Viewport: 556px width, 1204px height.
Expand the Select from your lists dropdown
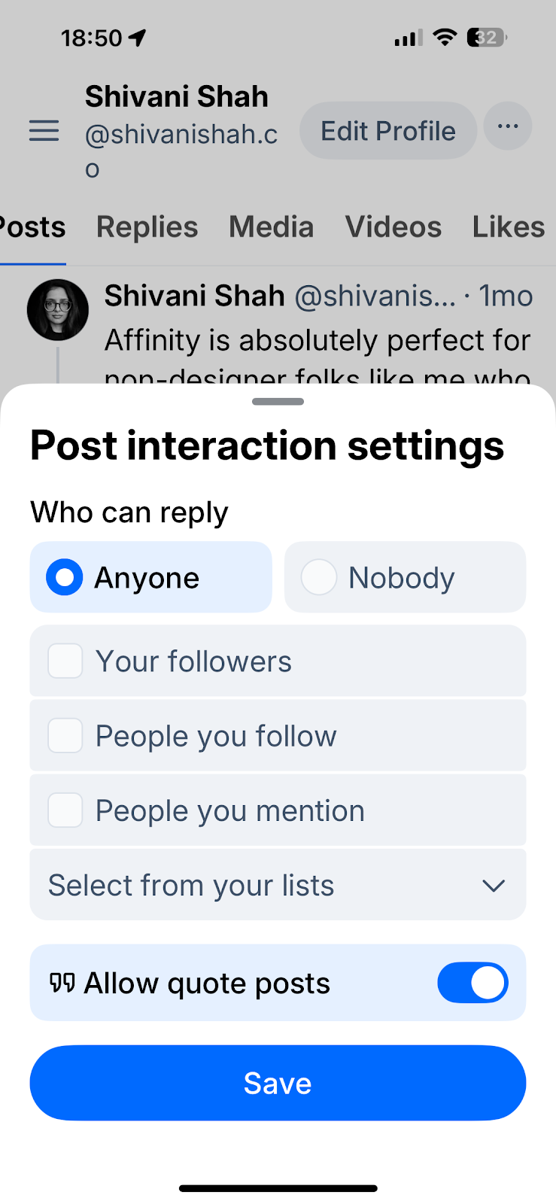278,885
